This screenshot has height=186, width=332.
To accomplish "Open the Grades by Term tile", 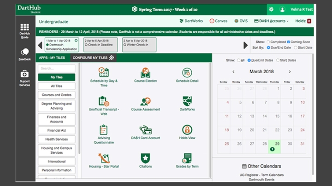I will (x=187, y=161).
